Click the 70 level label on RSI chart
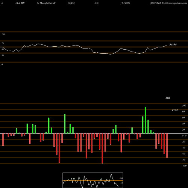Image resolution: width=188 pixels, height=188 pixels. [3, 43]
